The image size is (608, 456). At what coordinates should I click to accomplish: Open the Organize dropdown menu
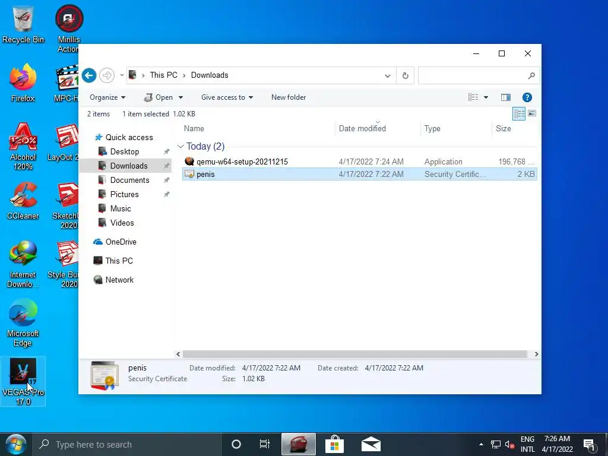coord(107,97)
